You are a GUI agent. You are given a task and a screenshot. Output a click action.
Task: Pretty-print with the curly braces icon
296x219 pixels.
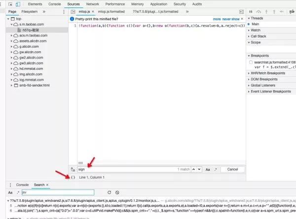[x=73, y=177]
